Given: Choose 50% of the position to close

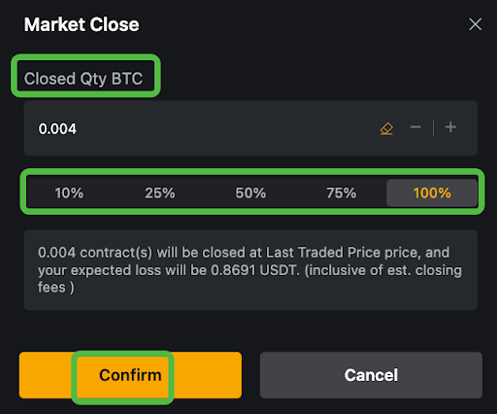Looking at the screenshot, I should point(250,193).
